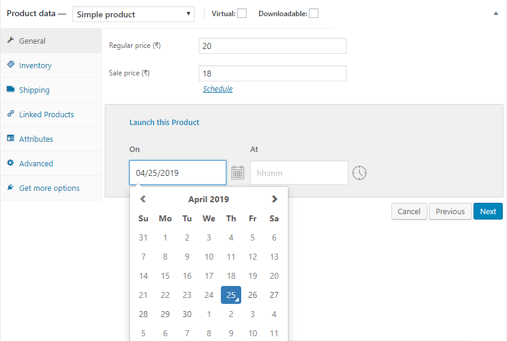Select April 15 in the calendar

[165, 276]
